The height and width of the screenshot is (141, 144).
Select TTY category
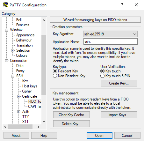pyautogui.click(x=25, y=117)
